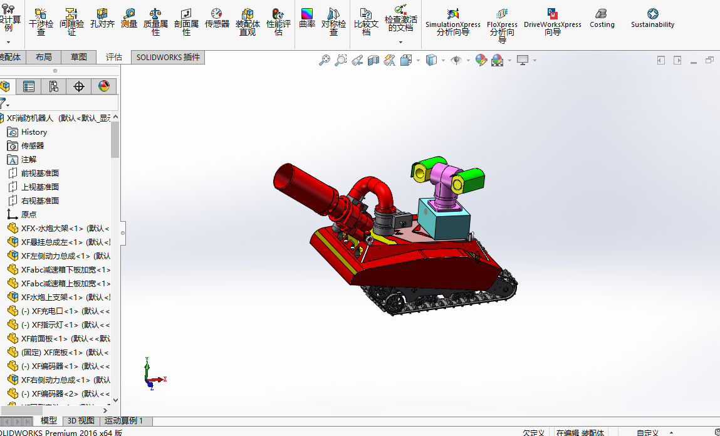Open FeatureManager design tree tab
720x436 pixels.
click(5, 86)
